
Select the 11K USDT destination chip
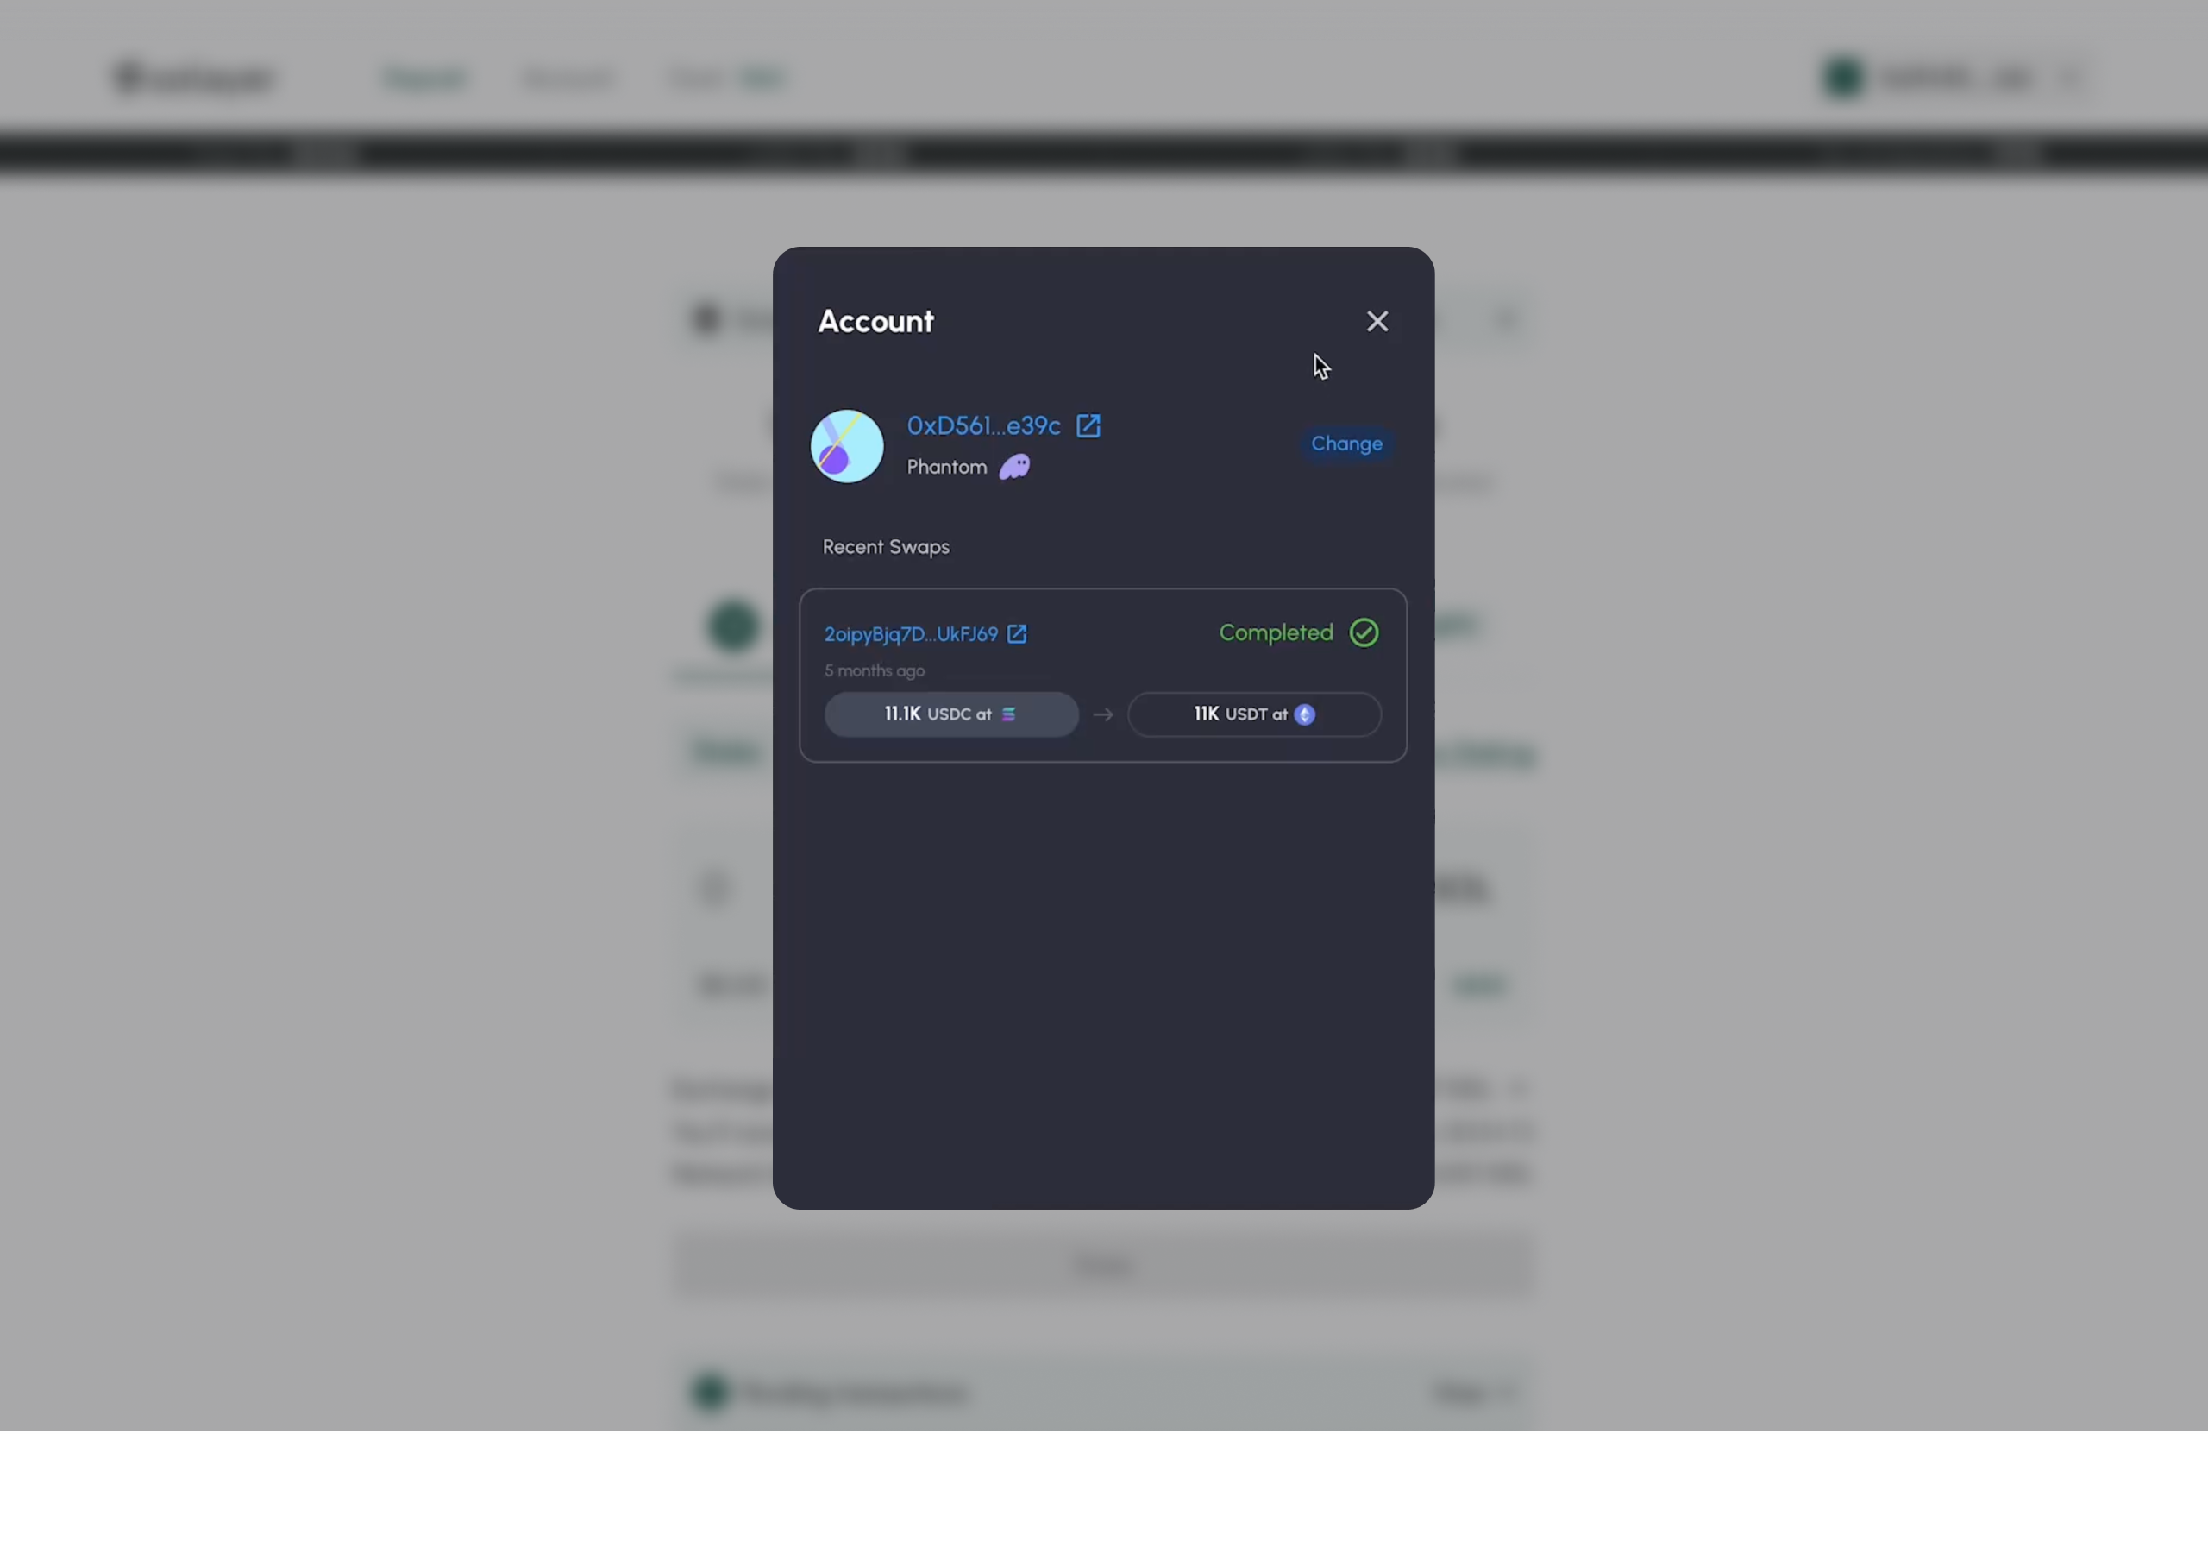(1254, 714)
